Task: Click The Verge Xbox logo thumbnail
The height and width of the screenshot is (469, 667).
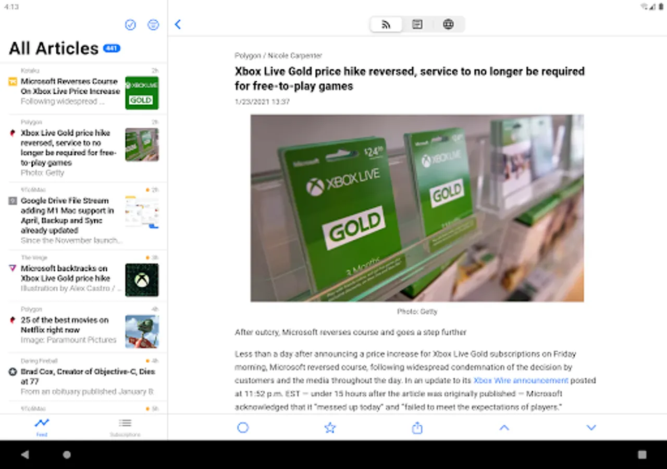Action: pos(142,280)
